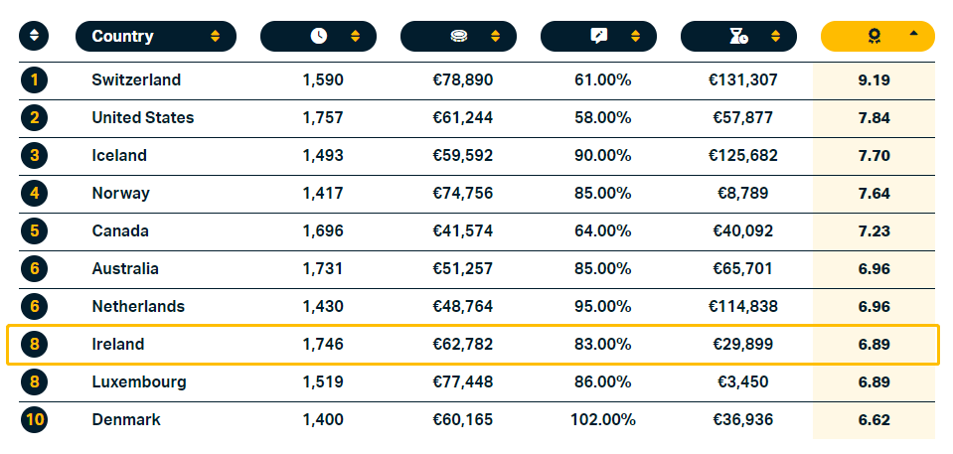Click Denmark's 102.00% value
The height and width of the screenshot is (454, 953).
pyautogui.click(x=602, y=419)
